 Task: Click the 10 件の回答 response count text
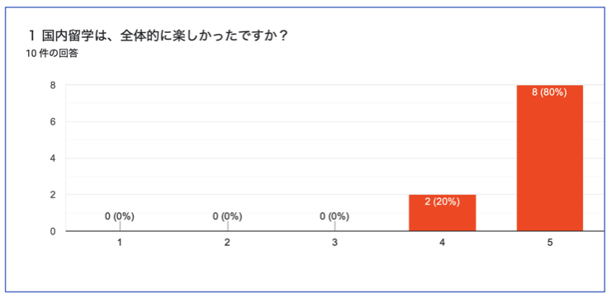tap(52, 54)
